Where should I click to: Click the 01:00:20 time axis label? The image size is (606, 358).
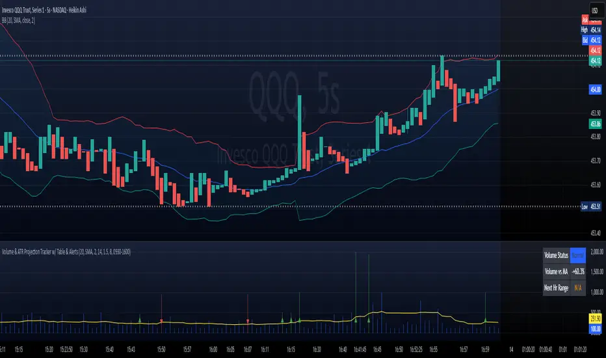529,350
